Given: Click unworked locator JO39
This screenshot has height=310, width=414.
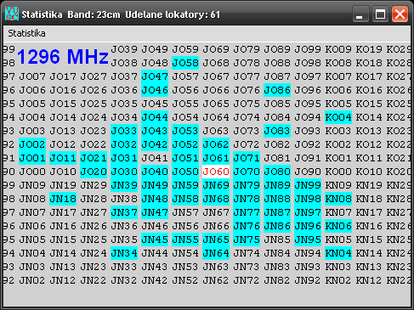Looking at the screenshot, I should pos(124,49).
